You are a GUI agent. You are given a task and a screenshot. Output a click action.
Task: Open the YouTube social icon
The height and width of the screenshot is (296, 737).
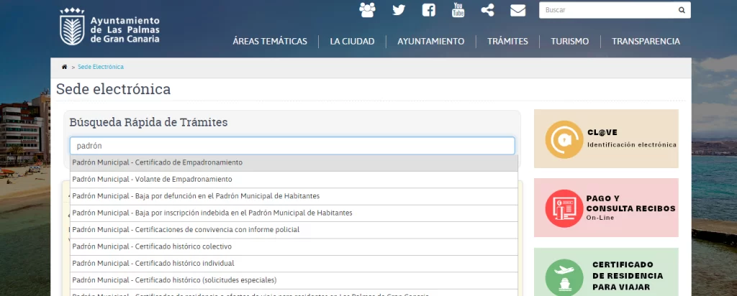click(x=458, y=10)
